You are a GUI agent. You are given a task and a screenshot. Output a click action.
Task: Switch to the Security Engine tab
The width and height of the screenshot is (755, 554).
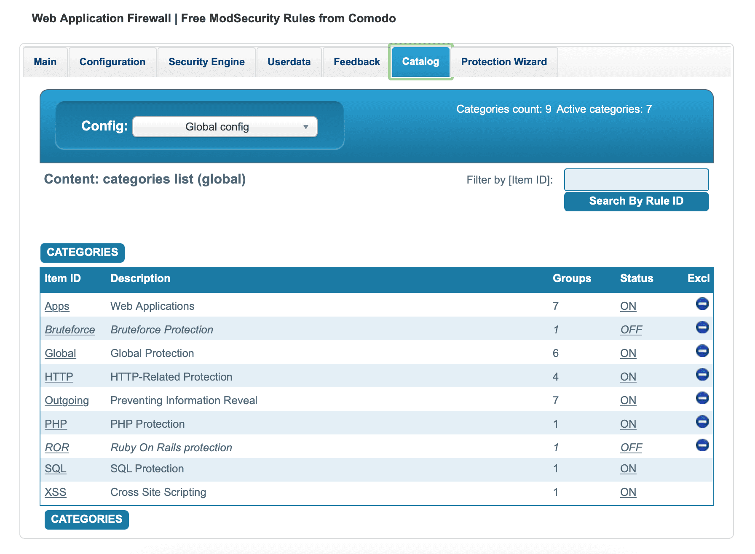click(206, 62)
